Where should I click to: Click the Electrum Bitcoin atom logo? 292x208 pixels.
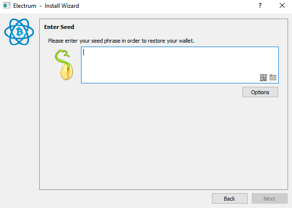coord(19,32)
